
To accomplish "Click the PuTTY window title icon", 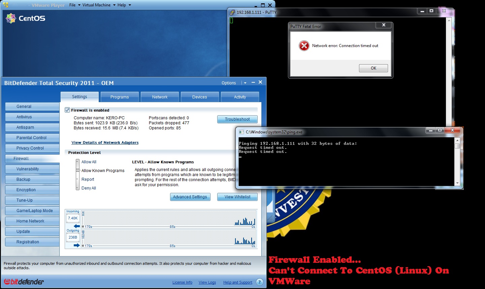I will pyautogui.click(x=232, y=12).
